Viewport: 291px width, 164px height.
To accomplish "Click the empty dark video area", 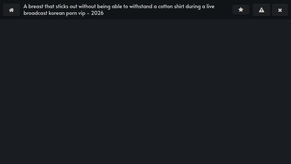I will [x=145, y=91].
